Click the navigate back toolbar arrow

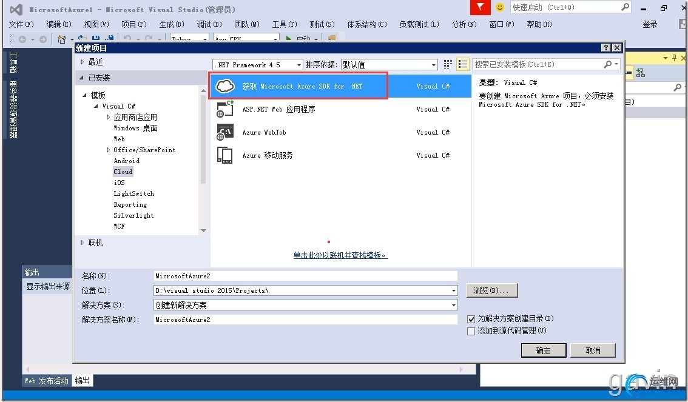(22, 39)
